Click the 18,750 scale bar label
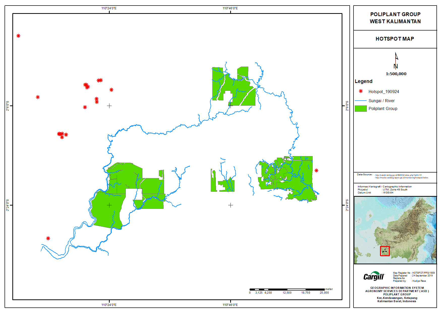Viewport: 442px width, 313px height. pyautogui.click(x=306, y=293)
